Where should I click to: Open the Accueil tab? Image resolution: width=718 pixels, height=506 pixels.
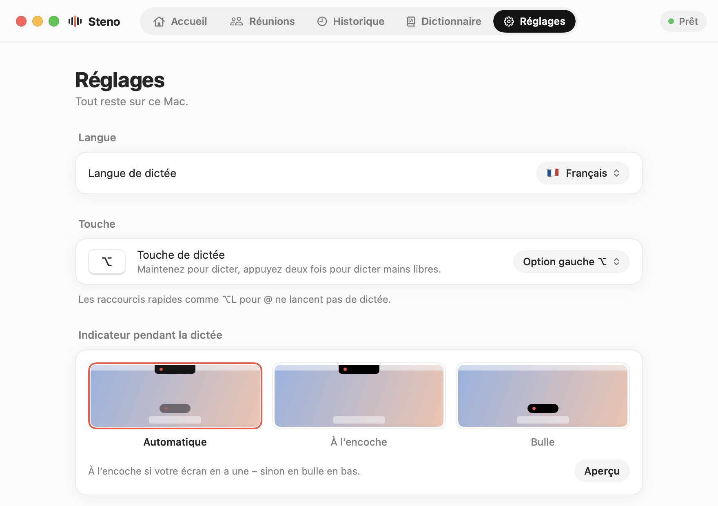[x=180, y=21]
